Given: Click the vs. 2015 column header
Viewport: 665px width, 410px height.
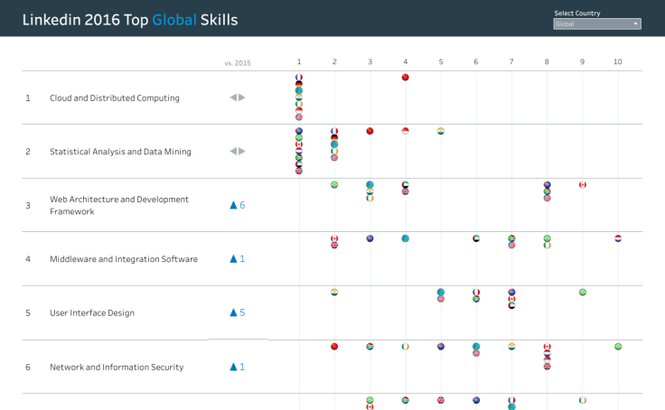Looking at the screenshot, I should (238, 62).
